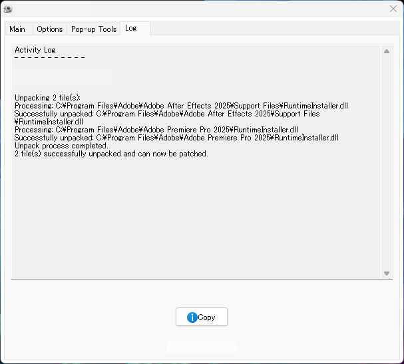The width and height of the screenshot is (404, 364).
Task: Click the After Effects 'Successfully unpacked' line
Action: 167,114
